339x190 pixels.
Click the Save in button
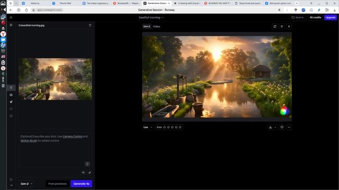pyautogui.click(x=298, y=17)
